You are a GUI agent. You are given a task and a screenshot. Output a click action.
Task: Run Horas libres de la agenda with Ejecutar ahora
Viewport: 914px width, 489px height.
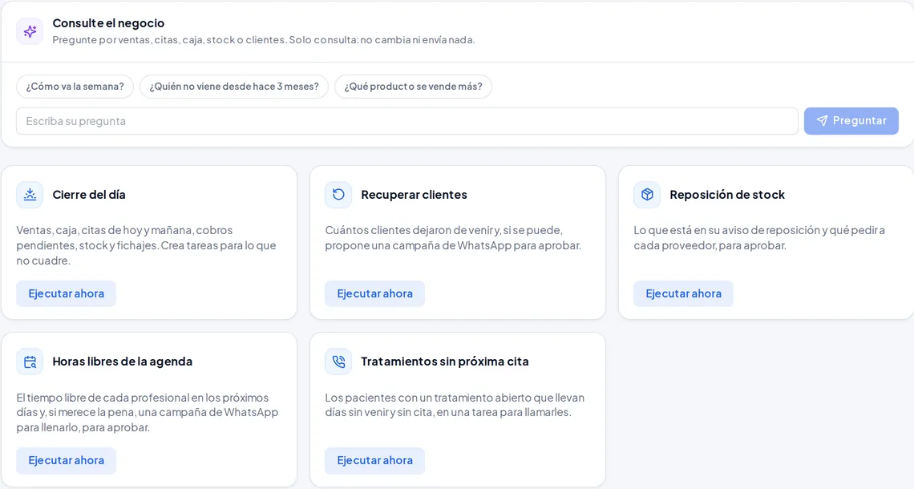tap(66, 460)
